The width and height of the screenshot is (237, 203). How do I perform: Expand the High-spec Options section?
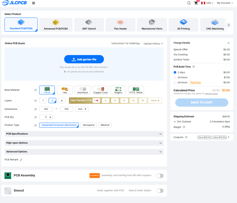[84, 143]
